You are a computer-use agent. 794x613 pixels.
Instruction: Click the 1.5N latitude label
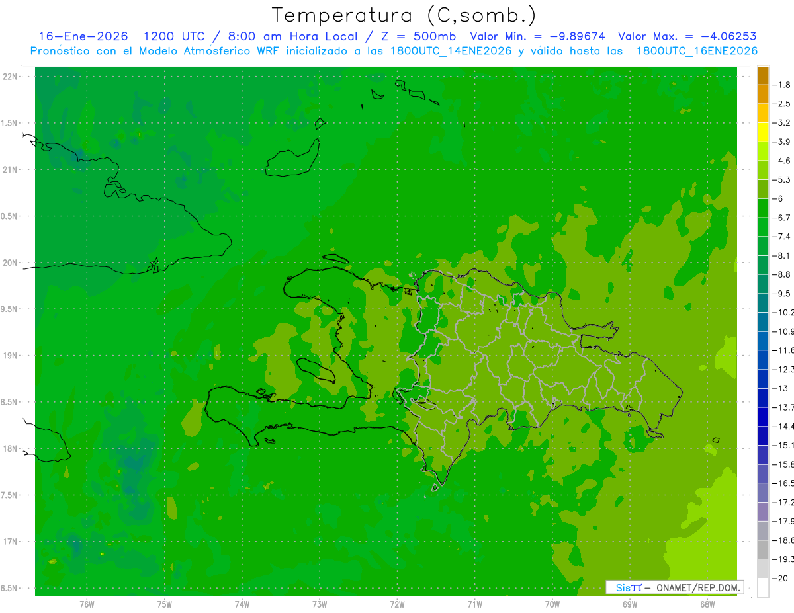coord(9,124)
